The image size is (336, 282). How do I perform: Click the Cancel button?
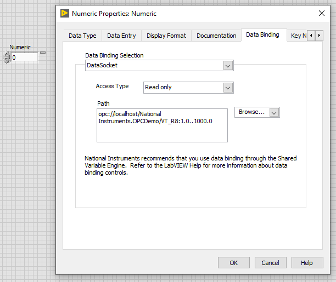click(270, 263)
